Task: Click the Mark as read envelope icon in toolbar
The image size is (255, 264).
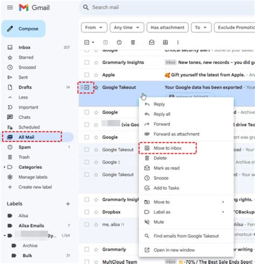Action: coord(152,42)
